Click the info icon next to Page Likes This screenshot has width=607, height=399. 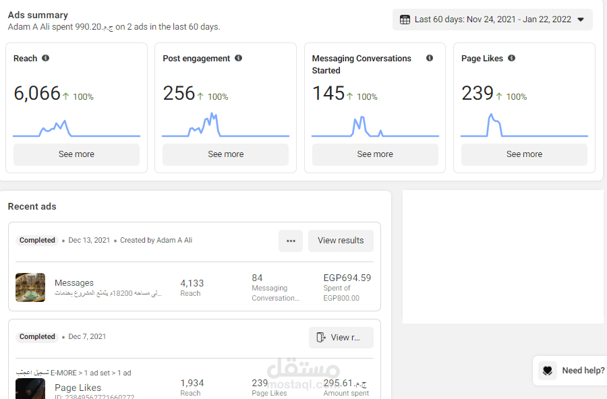pos(512,58)
